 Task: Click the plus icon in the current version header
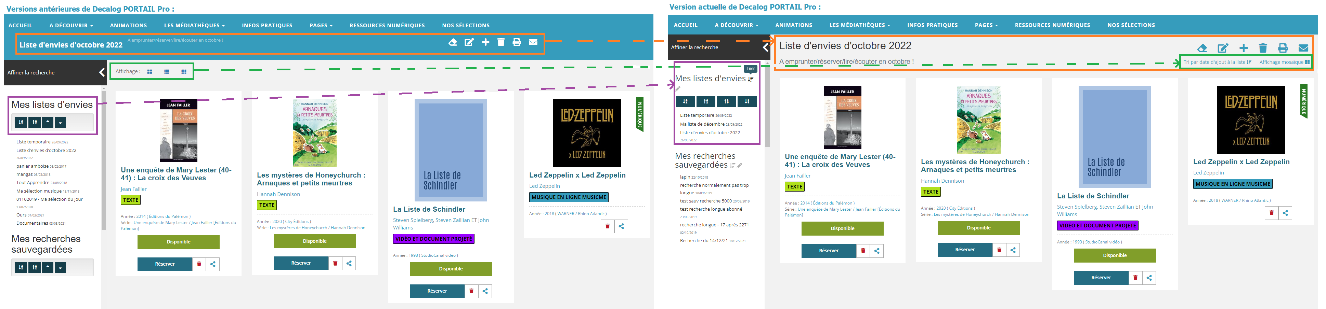tap(1243, 48)
